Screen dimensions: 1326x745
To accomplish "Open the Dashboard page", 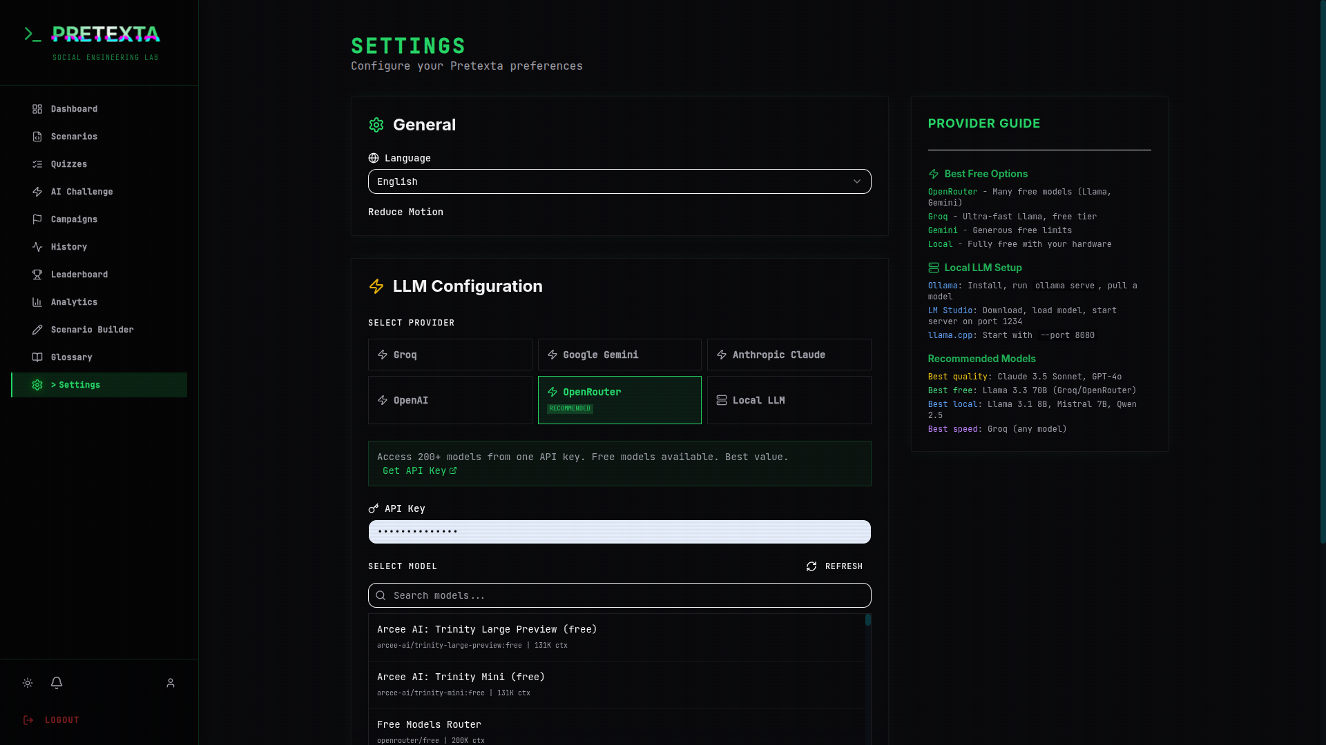I will (x=99, y=109).
